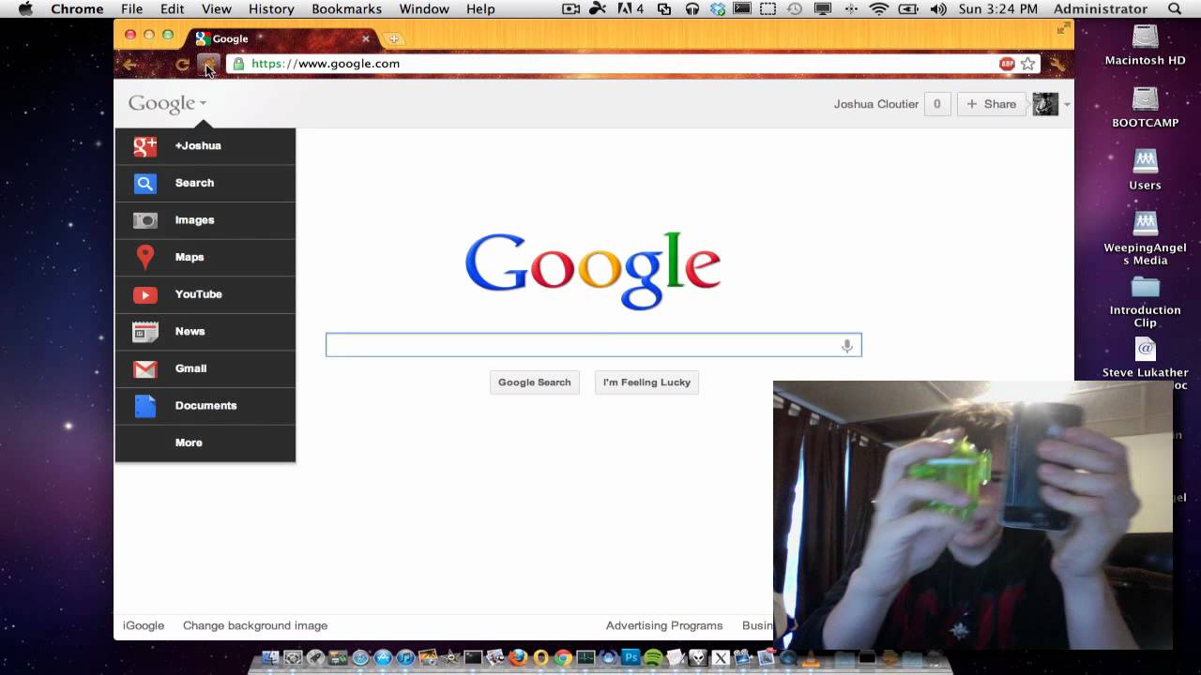The width and height of the screenshot is (1201, 675).
Task: Open the Apple menu
Action: point(25,8)
